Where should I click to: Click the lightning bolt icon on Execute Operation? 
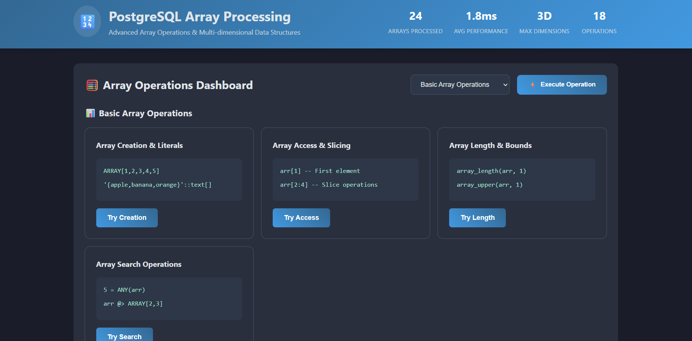[533, 85]
